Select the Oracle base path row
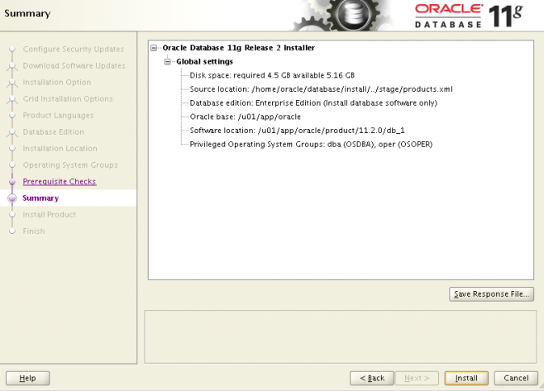This screenshot has height=391, width=544. pos(246,117)
